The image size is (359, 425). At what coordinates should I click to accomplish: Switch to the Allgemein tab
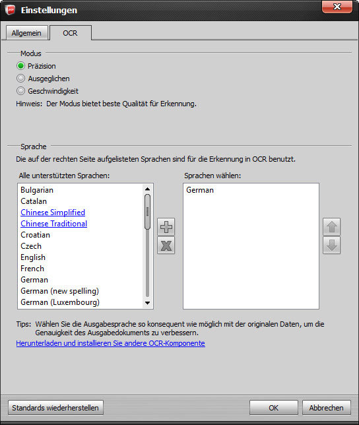(26, 33)
